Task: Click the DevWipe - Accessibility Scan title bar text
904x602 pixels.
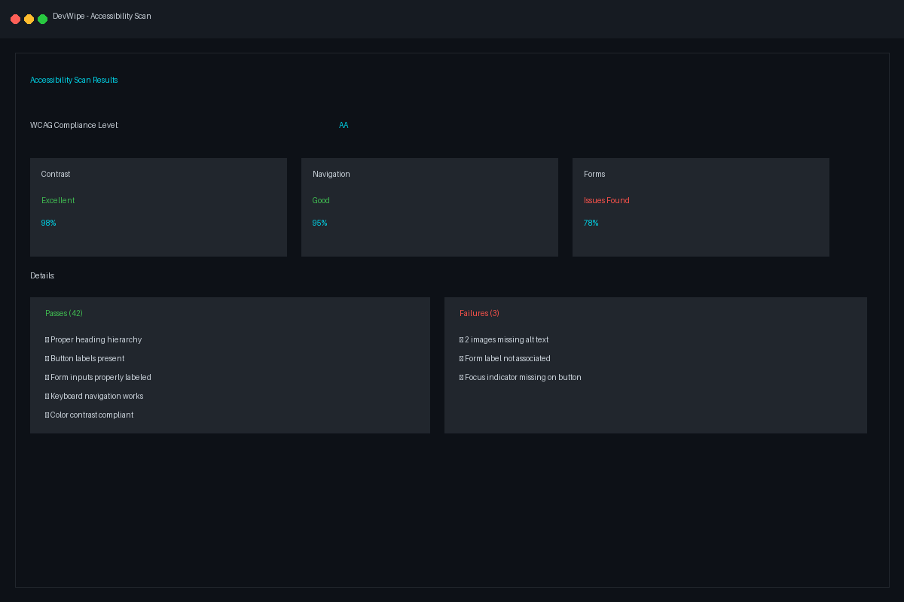Action: point(101,16)
